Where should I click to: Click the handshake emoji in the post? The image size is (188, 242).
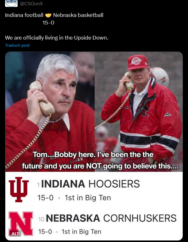(x=48, y=15)
